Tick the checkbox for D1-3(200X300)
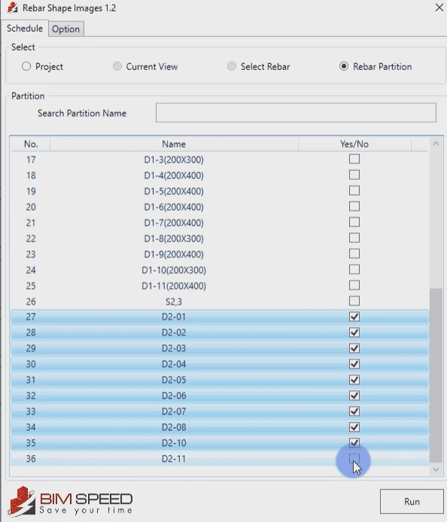The image size is (447, 522). [354, 159]
